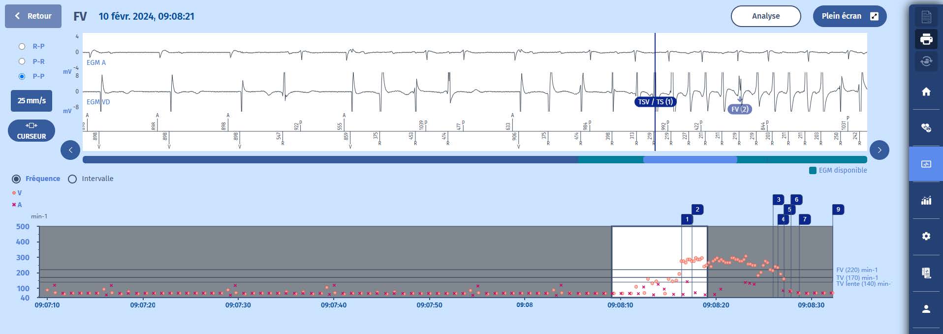
Task: Open the settings gear in sidebar
Action: [926, 237]
